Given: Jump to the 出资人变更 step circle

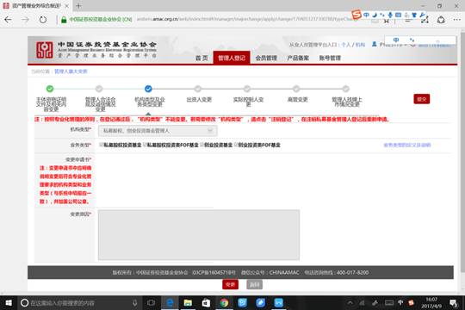Looking at the screenshot, I should pos(198,89).
